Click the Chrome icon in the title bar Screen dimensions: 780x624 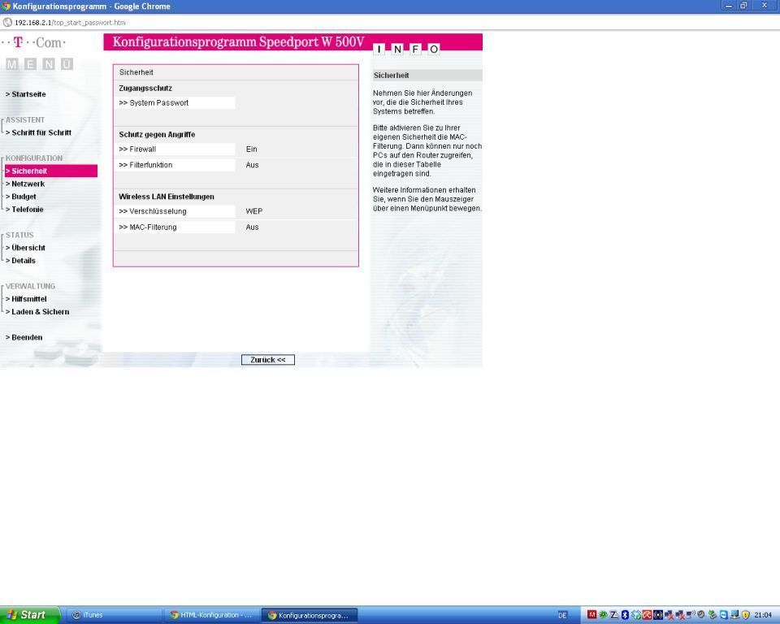6,6
